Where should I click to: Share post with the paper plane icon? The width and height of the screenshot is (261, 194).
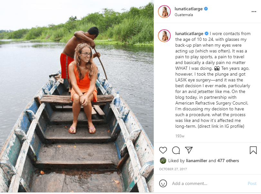189,150
